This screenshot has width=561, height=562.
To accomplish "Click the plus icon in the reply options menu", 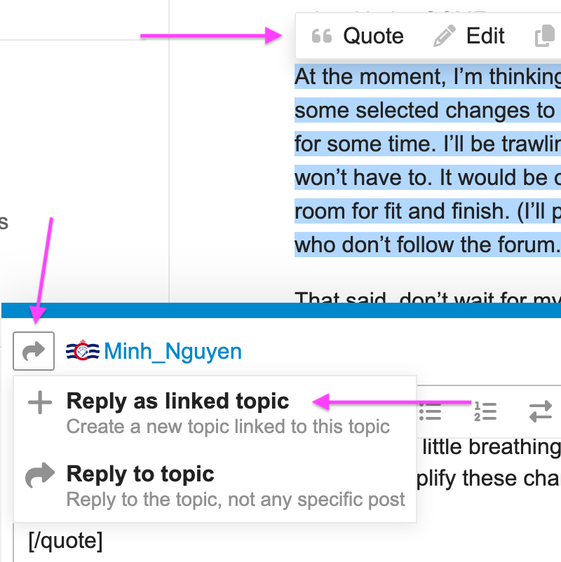I will pyautogui.click(x=40, y=402).
